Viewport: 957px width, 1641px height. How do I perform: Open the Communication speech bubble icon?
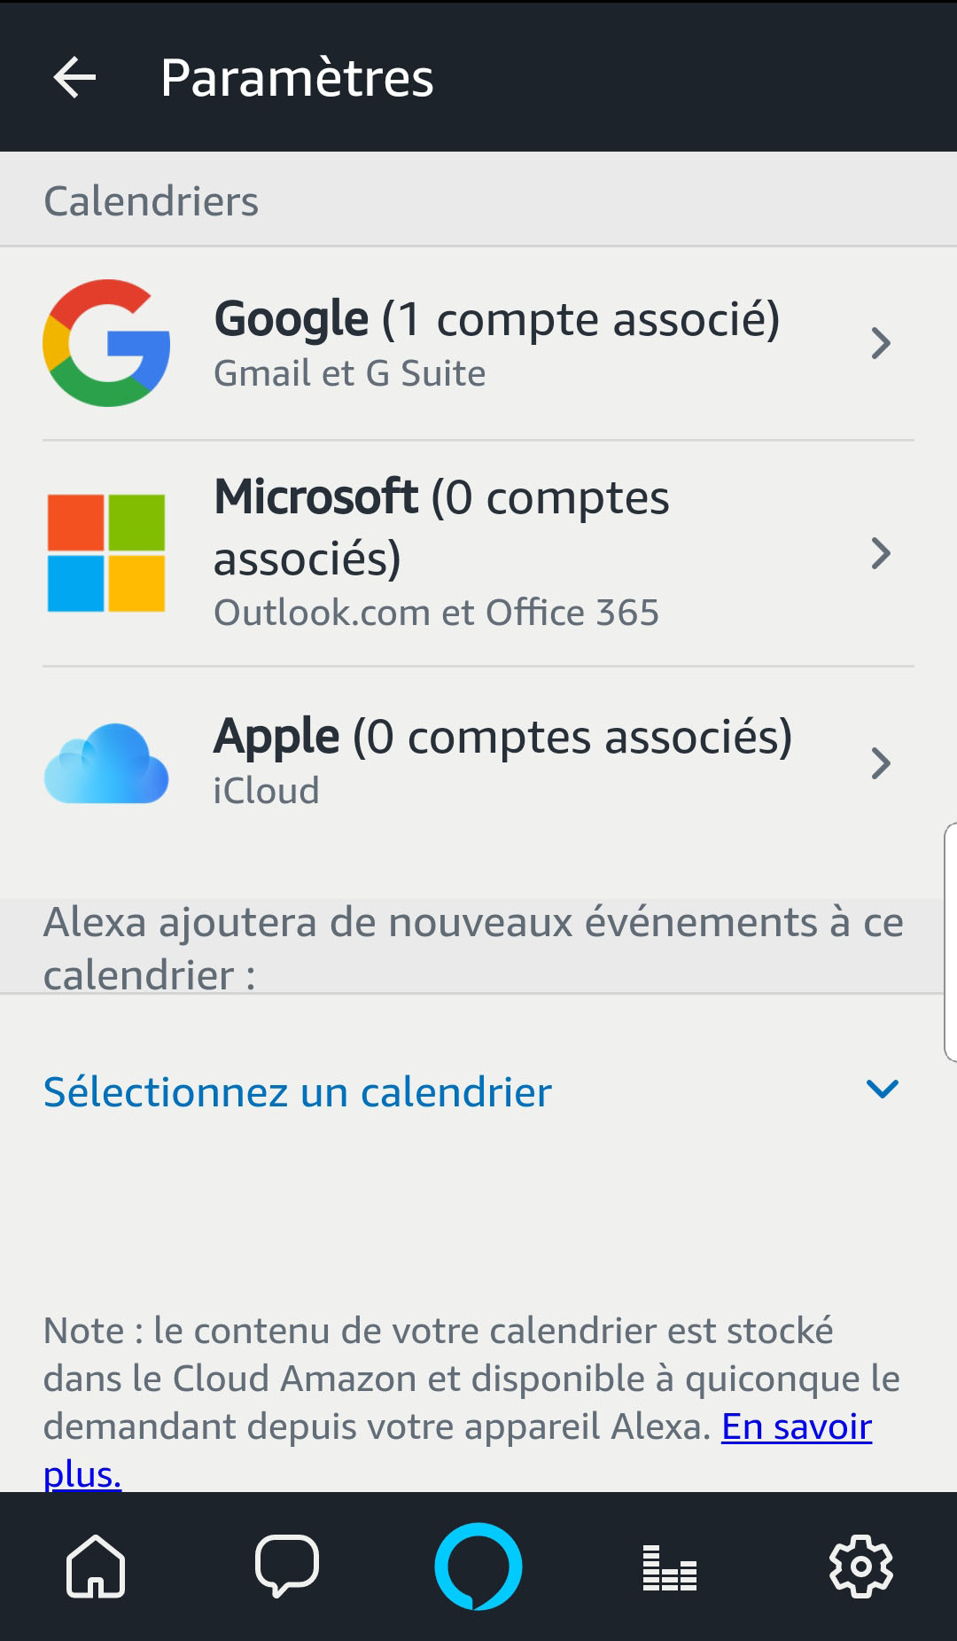[x=287, y=1567]
